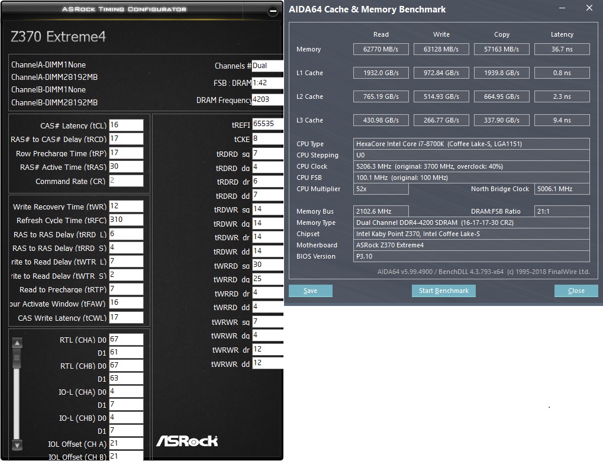Click the CAS# Latency (tCL) field
Image resolution: width=603 pixels, height=461 pixels.
[126, 125]
